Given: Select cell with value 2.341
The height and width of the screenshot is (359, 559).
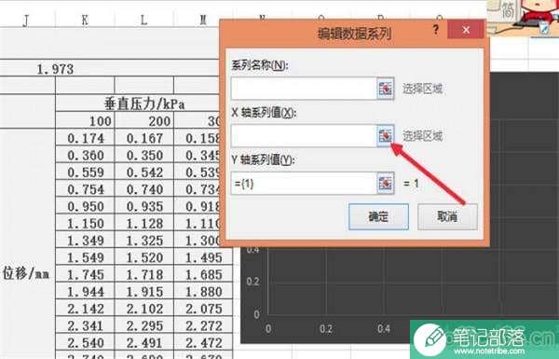Looking at the screenshot, I should pos(85,325).
